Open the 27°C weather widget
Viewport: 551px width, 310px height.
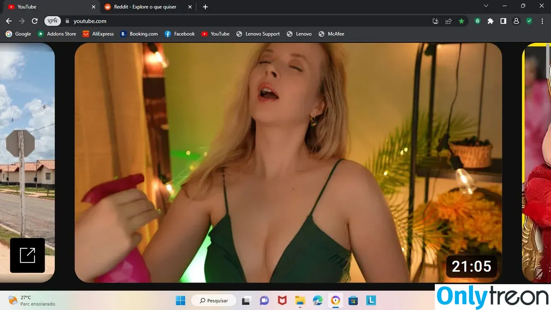(32, 300)
